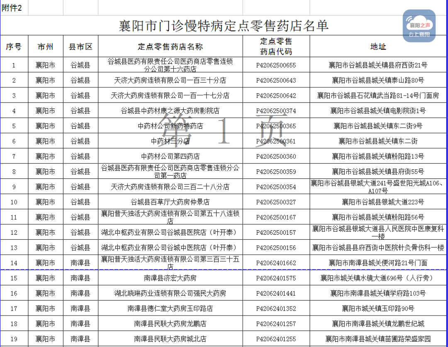Click the code cell P42062401352
The image size is (448, 347).
tap(276, 308)
